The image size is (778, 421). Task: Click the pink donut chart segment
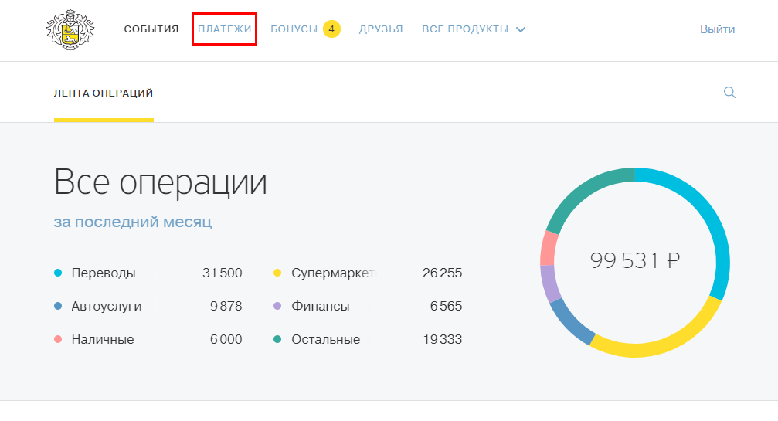click(x=549, y=248)
